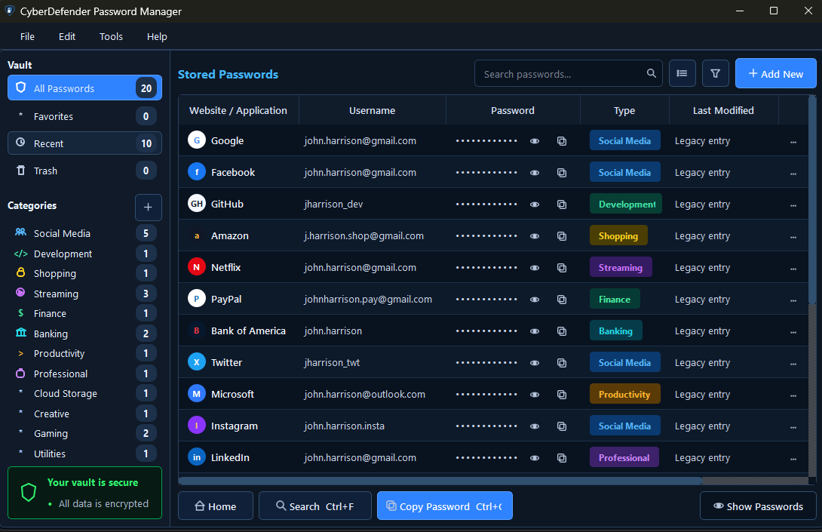The width and height of the screenshot is (822, 532).
Task: Click the horizontal scrollbar under the table
Action: click(x=440, y=481)
